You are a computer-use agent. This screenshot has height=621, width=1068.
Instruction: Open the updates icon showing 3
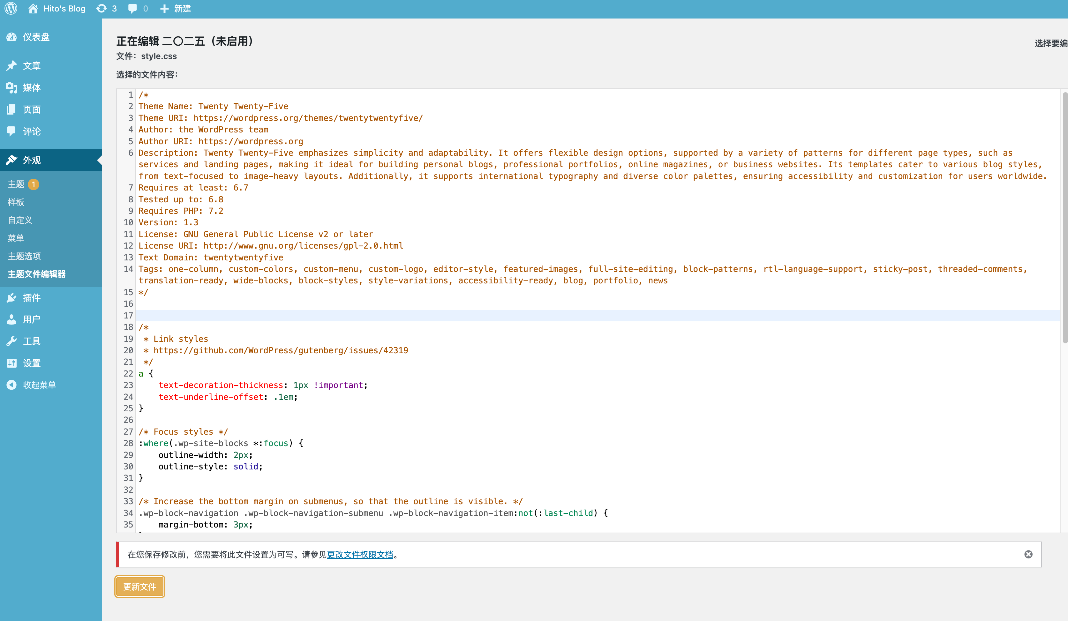pyautogui.click(x=102, y=9)
